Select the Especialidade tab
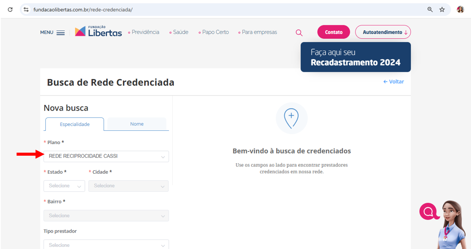Viewport: 471px width, 249px height. coord(75,124)
